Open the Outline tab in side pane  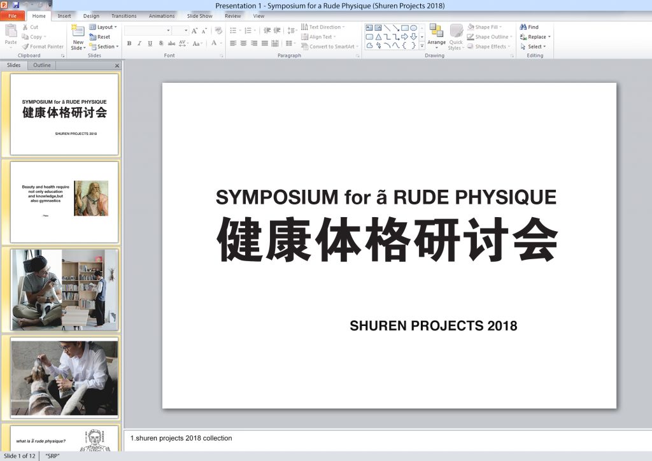42,65
